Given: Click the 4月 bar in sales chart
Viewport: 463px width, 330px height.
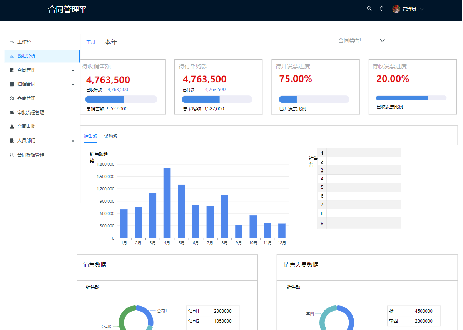Looking at the screenshot, I should pyautogui.click(x=167, y=203).
